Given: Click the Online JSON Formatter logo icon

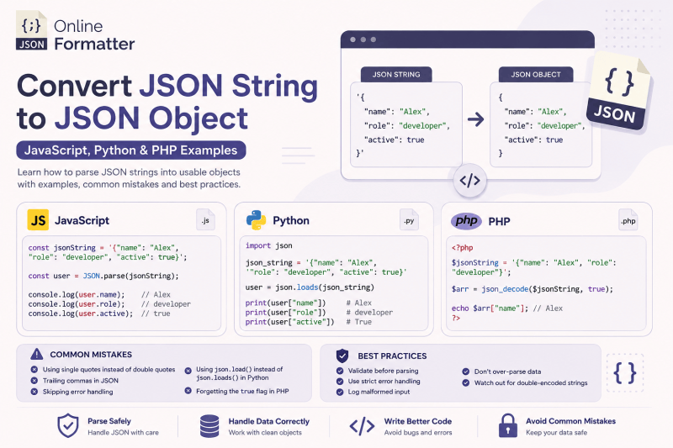Looking at the screenshot, I should point(31,30).
